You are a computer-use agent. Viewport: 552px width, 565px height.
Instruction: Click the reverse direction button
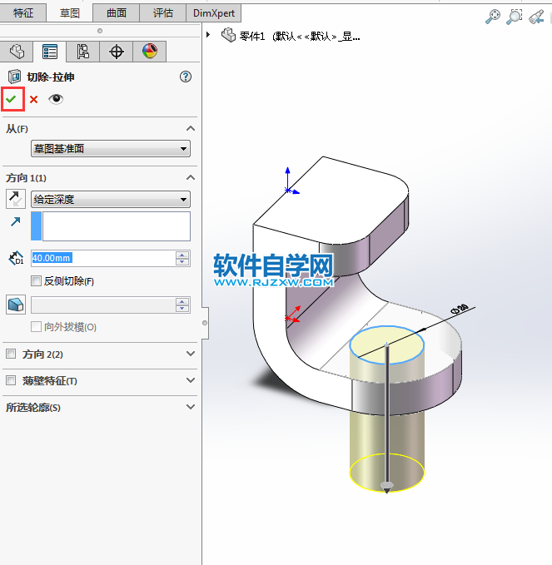[x=16, y=199]
